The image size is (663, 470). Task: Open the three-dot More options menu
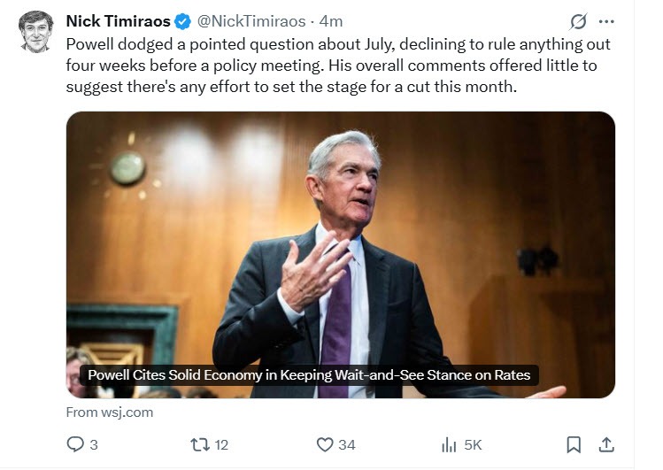[606, 21]
